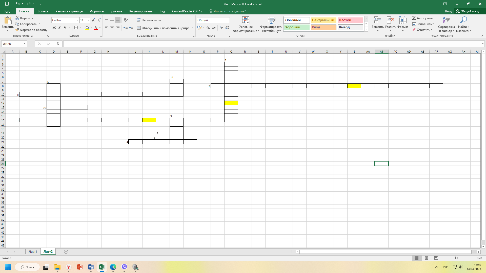
Task: Align the text to the right
Action: 118,28
